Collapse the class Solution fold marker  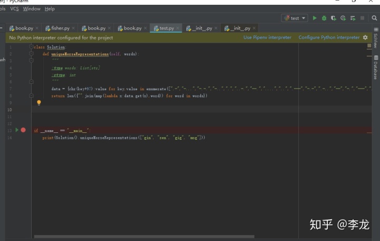pos(31,47)
